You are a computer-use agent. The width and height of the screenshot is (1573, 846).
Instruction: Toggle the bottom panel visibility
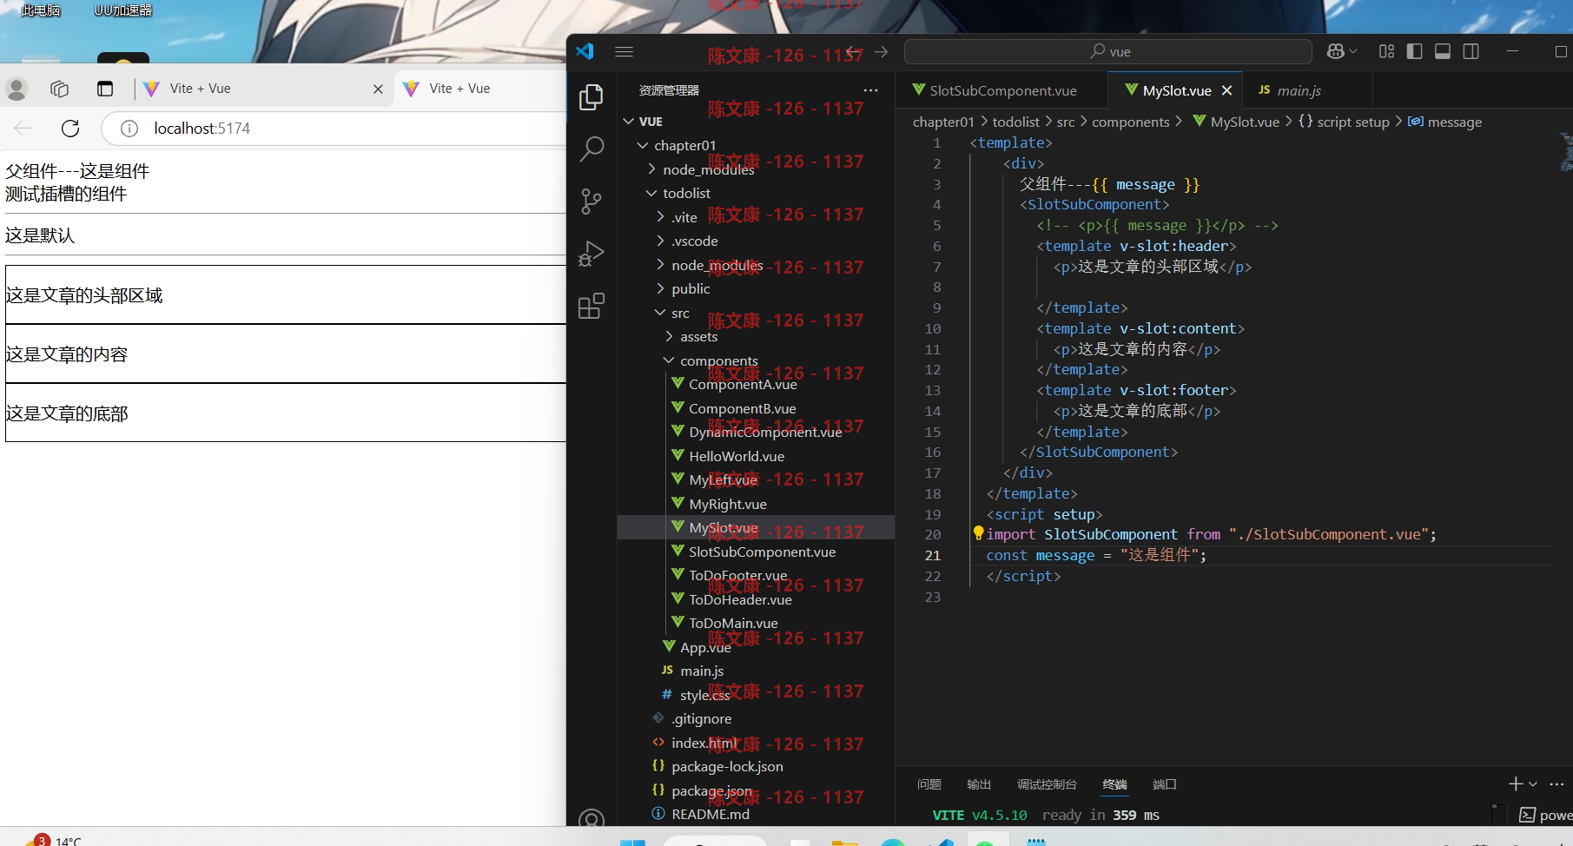[1443, 51]
